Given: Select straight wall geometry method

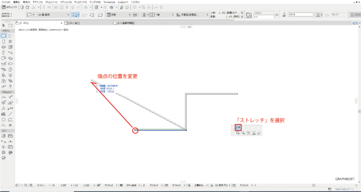Looking at the screenshot, I should coord(76,15).
